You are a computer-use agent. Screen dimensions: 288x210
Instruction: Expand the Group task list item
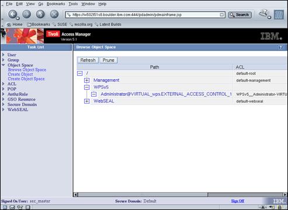click(x=4, y=60)
